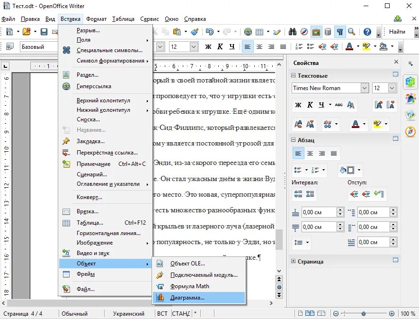Toggle Align Right in sidebar Paragraph panel

click(322, 154)
